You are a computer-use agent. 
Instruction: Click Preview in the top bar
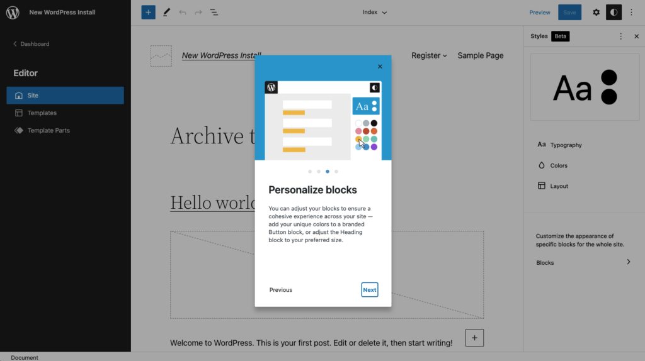pos(539,13)
